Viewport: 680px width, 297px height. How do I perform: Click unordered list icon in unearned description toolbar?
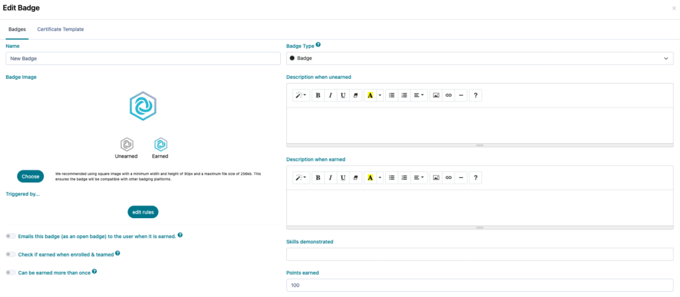(392, 95)
